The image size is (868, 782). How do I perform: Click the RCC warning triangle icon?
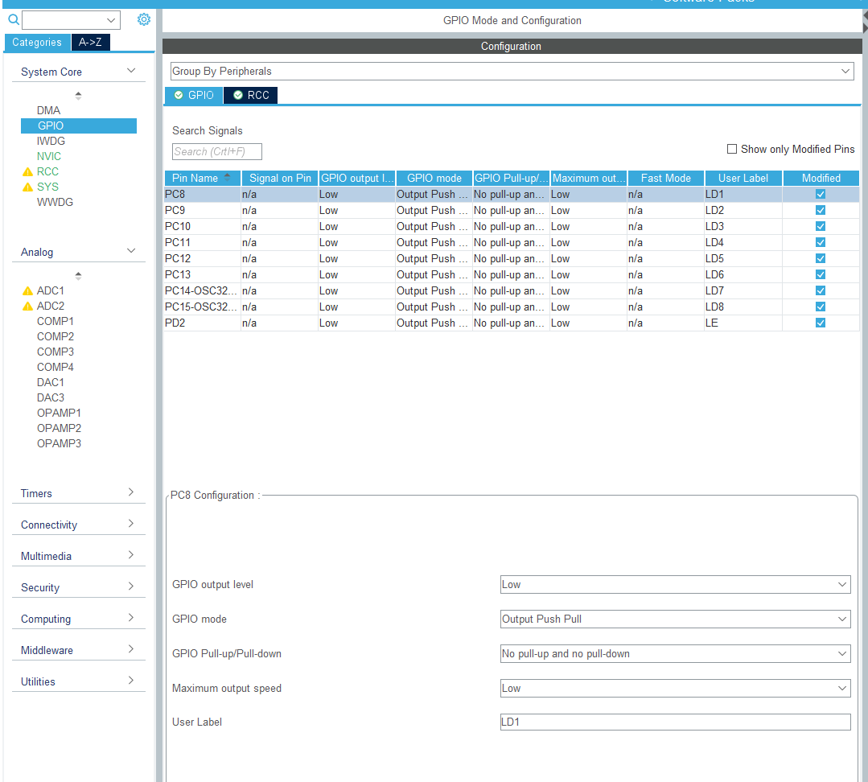(x=27, y=172)
